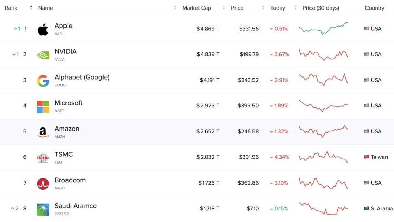Image resolution: width=394 pixels, height=222 pixels.
Task: Open the Alphabet (Google) company link
Action: tap(82, 77)
